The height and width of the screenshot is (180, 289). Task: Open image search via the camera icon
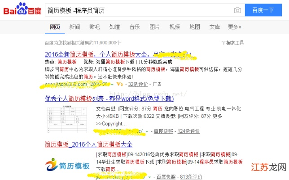click(x=237, y=10)
